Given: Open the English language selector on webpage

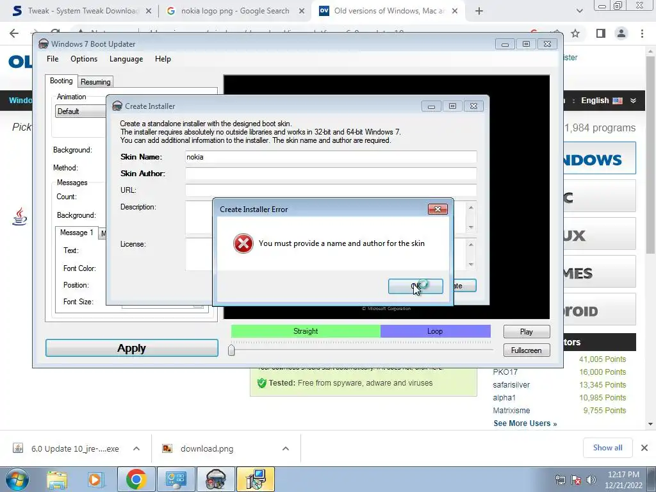Looking at the screenshot, I should pos(609,101).
